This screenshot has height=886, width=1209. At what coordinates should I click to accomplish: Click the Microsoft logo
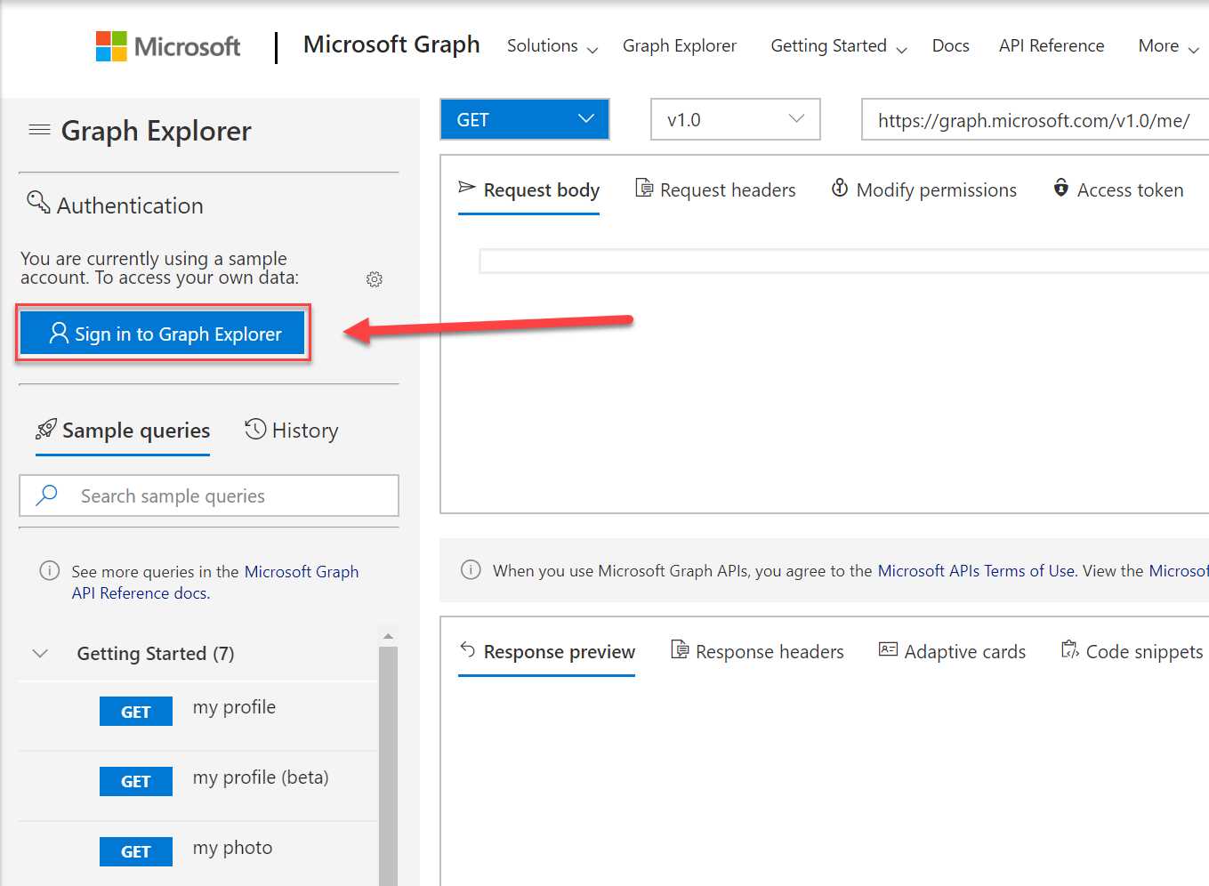tap(168, 46)
